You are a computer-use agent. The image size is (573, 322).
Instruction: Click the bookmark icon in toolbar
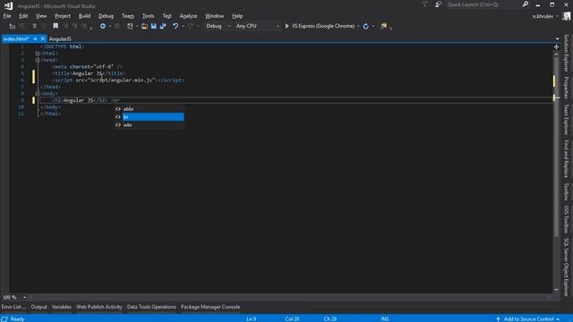click(56, 26)
